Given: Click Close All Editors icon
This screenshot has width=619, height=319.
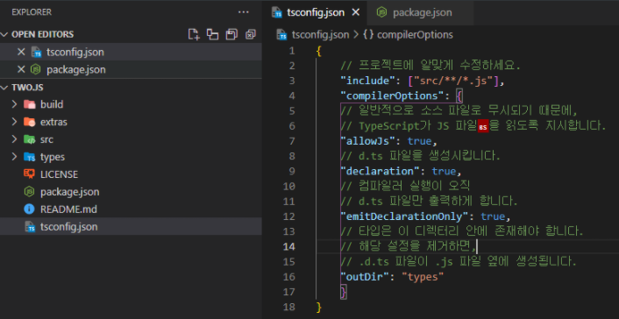Looking at the screenshot, I should (251, 34).
